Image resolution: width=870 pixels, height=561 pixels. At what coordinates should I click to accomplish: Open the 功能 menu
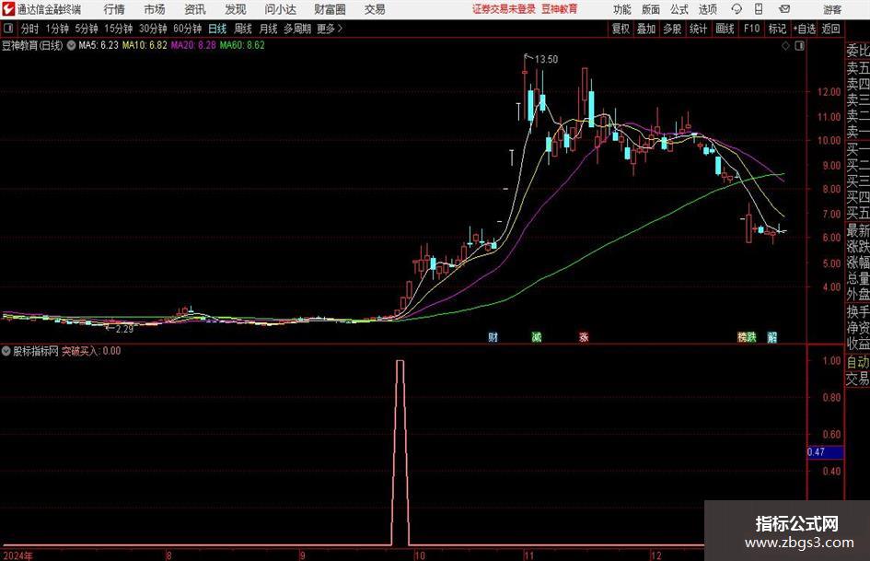coord(622,9)
